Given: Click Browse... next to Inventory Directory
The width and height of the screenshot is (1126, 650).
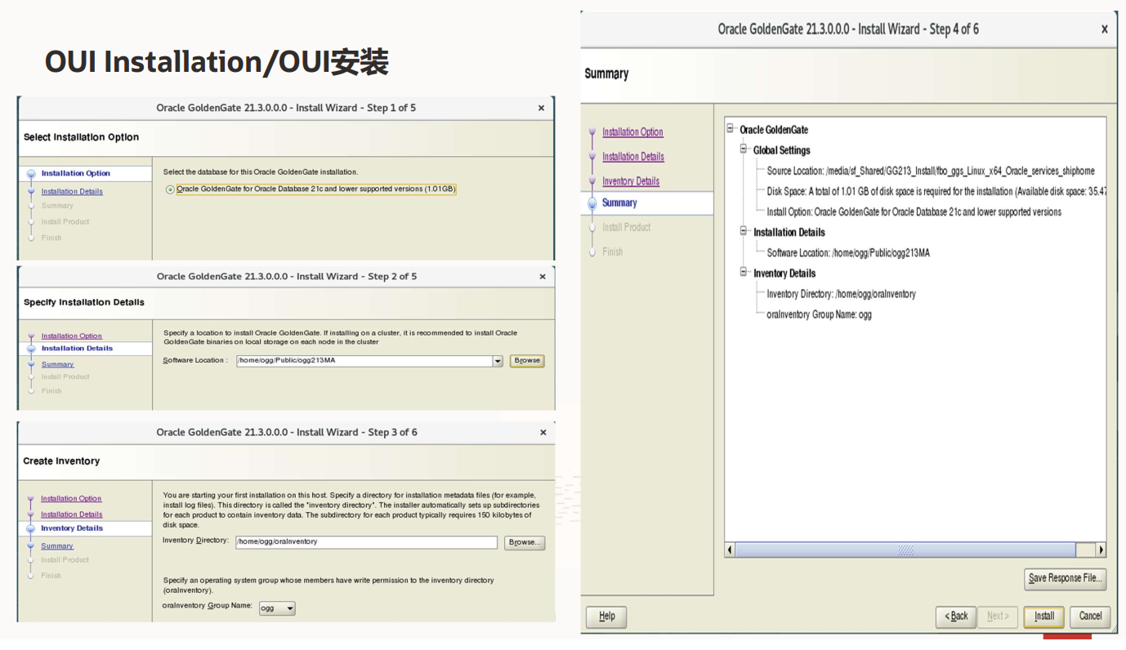Looking at the screenshot, I should (x=525, y=542).
